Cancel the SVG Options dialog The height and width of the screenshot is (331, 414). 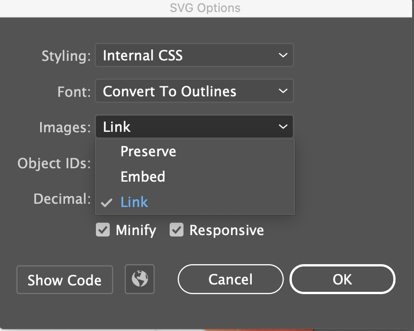[231, 279]
